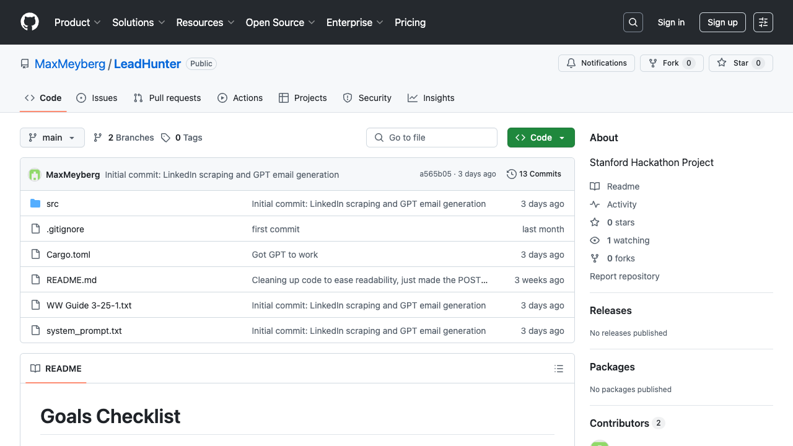Switch to the Issues tab
793x446 pixels.
coord(97,98)
